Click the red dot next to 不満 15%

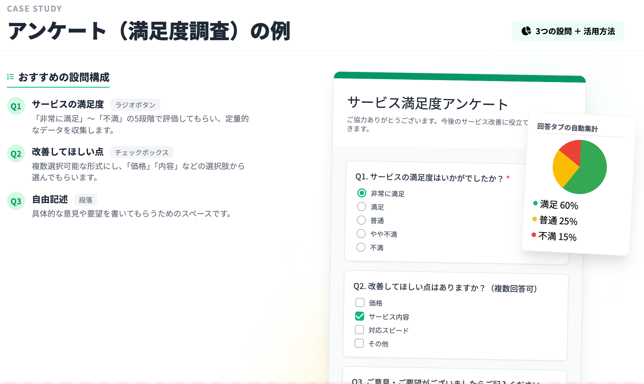pyautogui.click(x=533, y=235)
